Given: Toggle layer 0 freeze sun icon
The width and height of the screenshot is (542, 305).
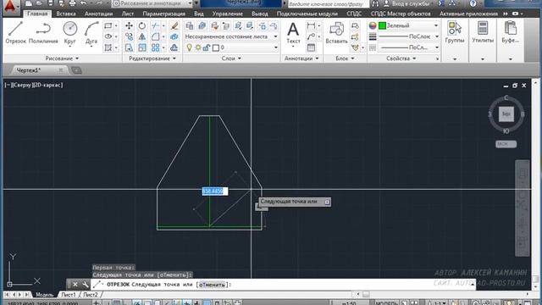Looking at the screenshot, I should click(x=198, y=47).
